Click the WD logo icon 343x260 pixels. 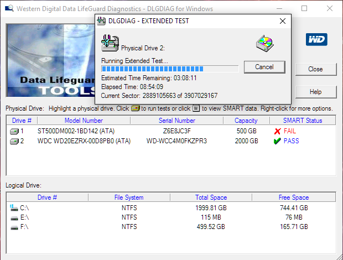[316, 39]
